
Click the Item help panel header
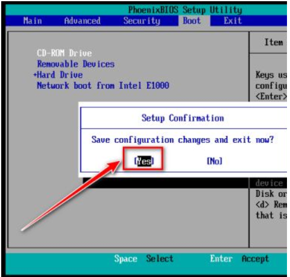pos(274,42)
